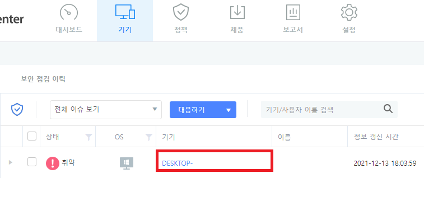Check the DESKTOP- row checkbox
Image resolution: width=424 pixels, height=206 pixels.
pyautogui.click(x=32, y=162)
